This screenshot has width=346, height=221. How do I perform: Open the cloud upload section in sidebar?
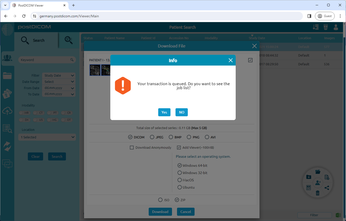[x=7, y=111]
